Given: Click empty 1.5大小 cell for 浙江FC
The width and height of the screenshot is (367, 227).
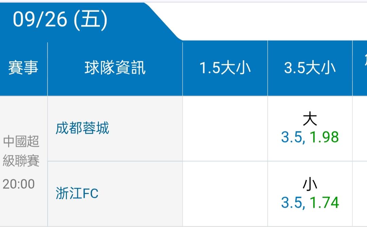Looking at the screenshot, I should 225,194.
